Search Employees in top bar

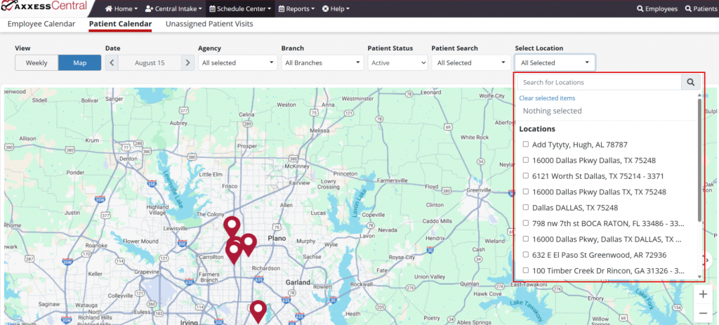657,8
